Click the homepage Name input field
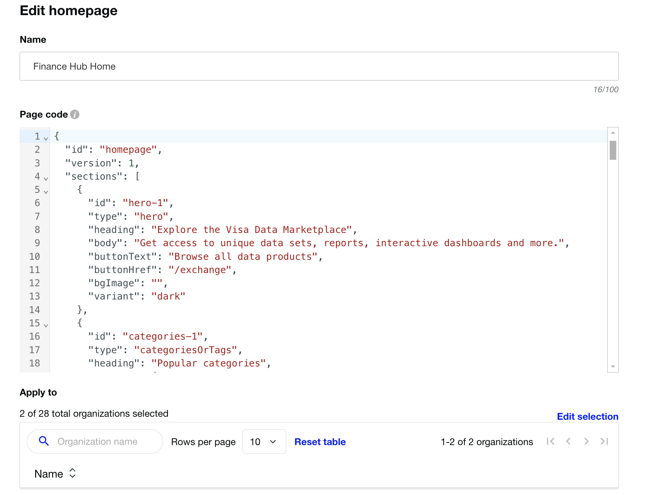The width and height of the screenshot is (672, 495). point(319,66)
